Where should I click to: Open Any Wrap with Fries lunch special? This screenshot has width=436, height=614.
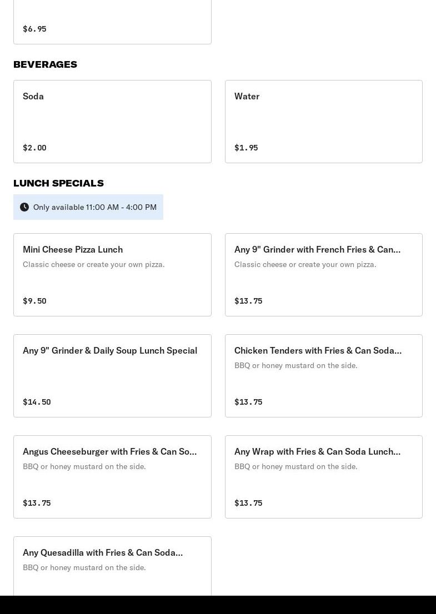323,476
